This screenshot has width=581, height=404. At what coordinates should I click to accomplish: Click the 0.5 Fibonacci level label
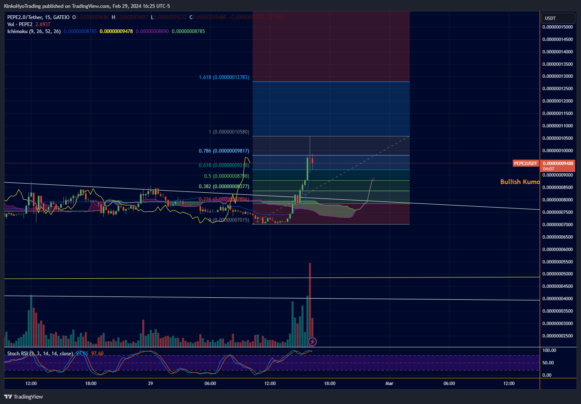(x=227, y=176)
